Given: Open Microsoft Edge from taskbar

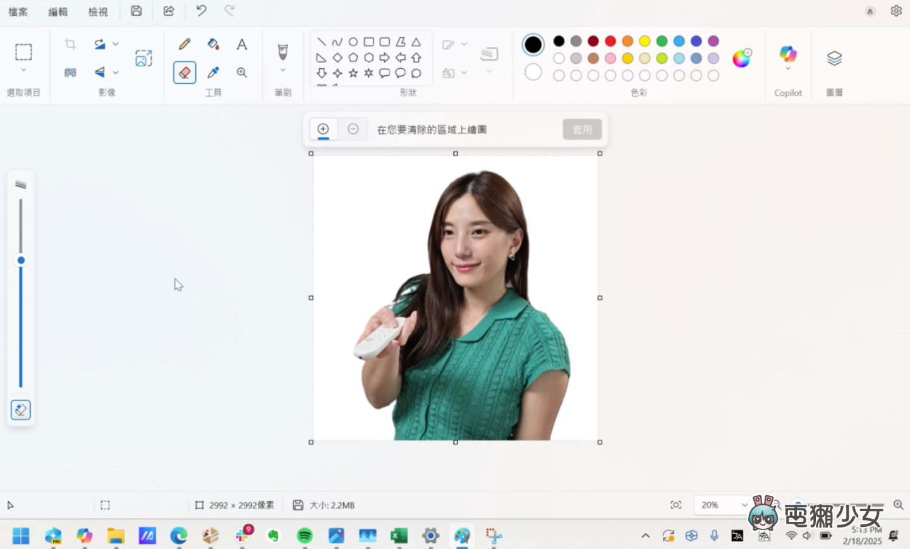Looking at the screenshot, I should point(179,536).
